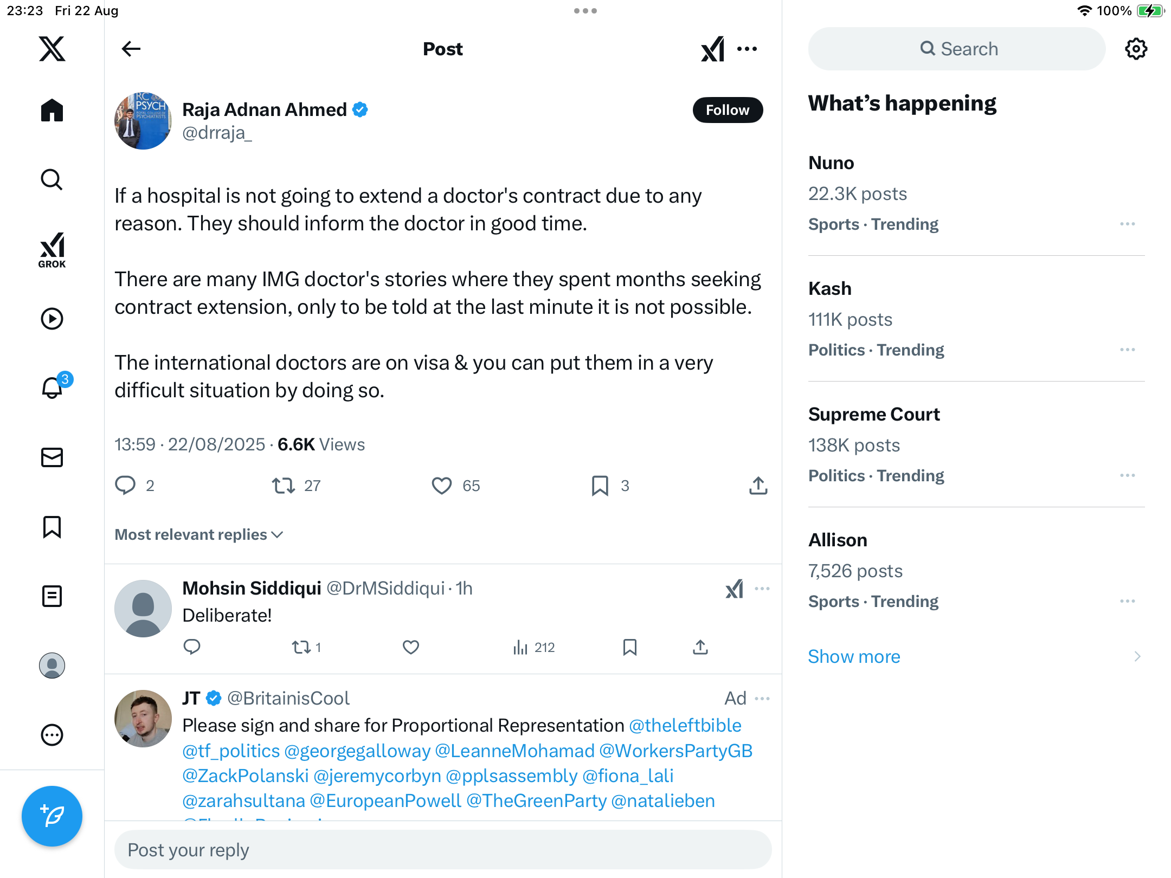
Task: Open search settings gear icon
Action: 1136,49
